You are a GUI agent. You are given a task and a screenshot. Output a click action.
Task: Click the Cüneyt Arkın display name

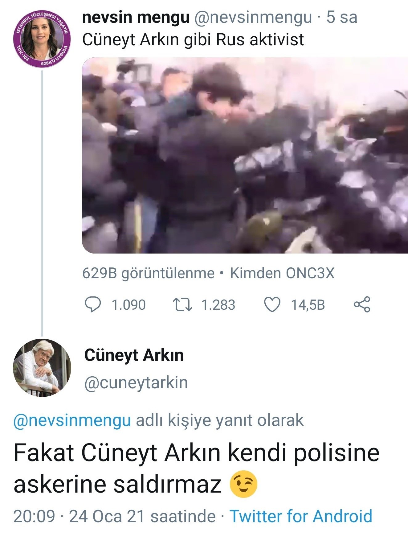click(134, 355)
